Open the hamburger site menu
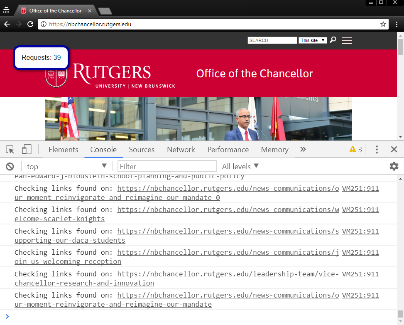Viewport: 404px width, 325px height. pyautogui.click(x=347, y=40)
